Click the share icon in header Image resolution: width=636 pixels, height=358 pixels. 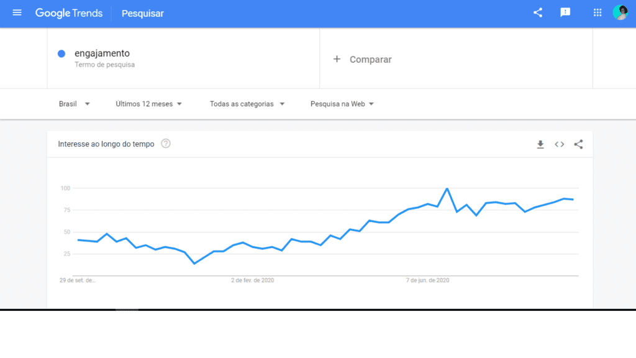tap(538, 12)
